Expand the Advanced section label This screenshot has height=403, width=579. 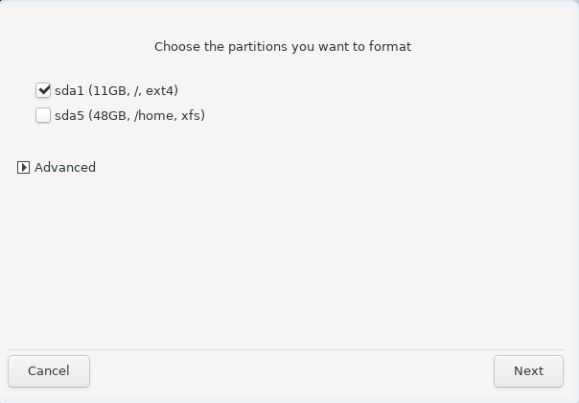65,168
